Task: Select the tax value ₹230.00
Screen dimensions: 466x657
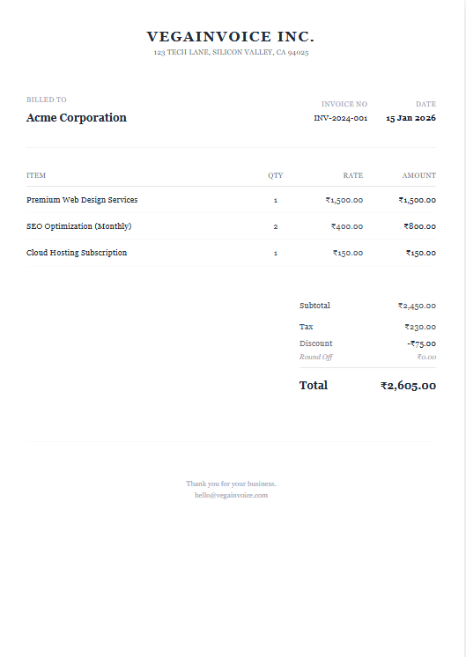Action: [420, 327]
